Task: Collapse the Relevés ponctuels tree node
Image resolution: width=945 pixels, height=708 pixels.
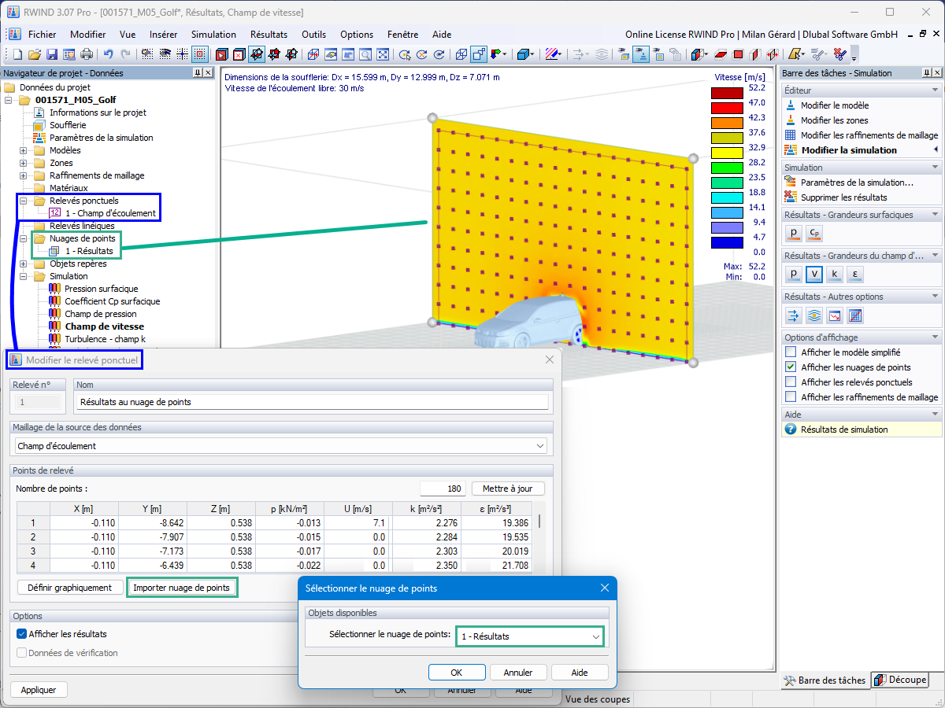Action: click(x=23, y=201)
